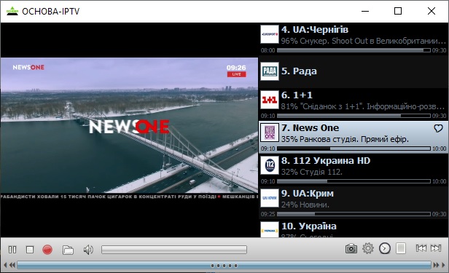Click the Eurosport logo thumbnail
This screenshot has width=449, height=273.
pos(270,34)
